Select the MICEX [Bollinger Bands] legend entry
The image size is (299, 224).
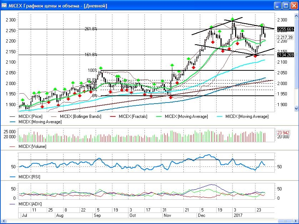(80, 116)
